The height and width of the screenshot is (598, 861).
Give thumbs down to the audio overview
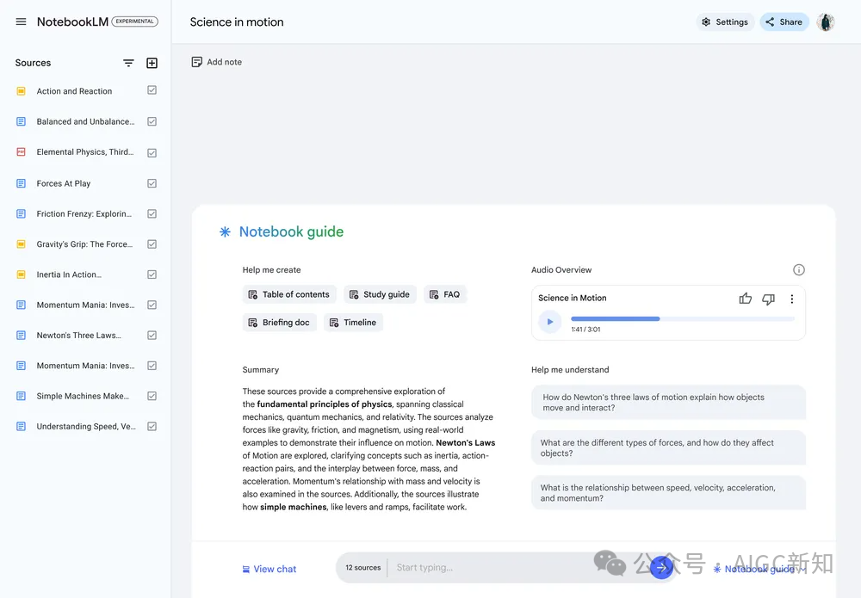pyautogui.click(x=768, y=299)
